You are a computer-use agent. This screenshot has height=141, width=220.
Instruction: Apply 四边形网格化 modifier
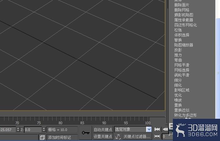click(185, 25)
